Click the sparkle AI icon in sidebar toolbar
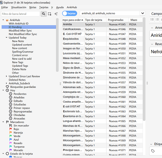162x158 pixels. (x=56, y=14)
